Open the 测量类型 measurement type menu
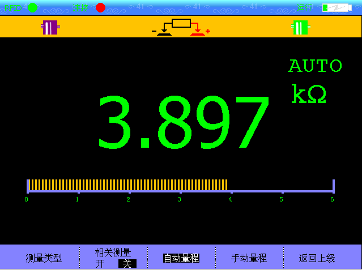Viewport: 362px width, 270px height. tap(44, 258)
